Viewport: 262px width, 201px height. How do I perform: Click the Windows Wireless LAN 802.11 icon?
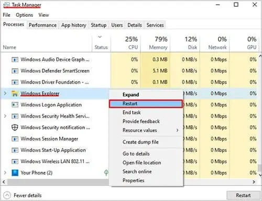(15, 161)
